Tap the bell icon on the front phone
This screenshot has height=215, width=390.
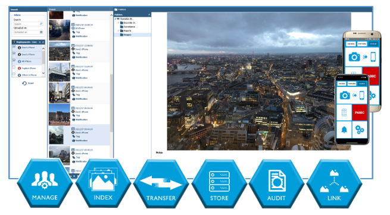344,130
